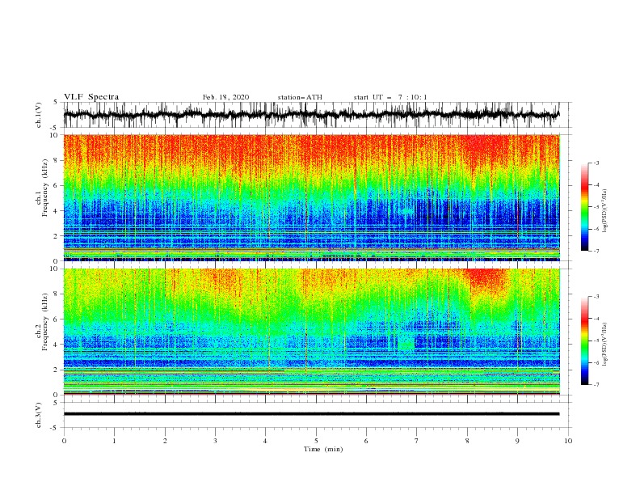Screen dimensions: 640x495
Task: Select the date text "Feb. 18, 2020"
Action: click(225, 97)
